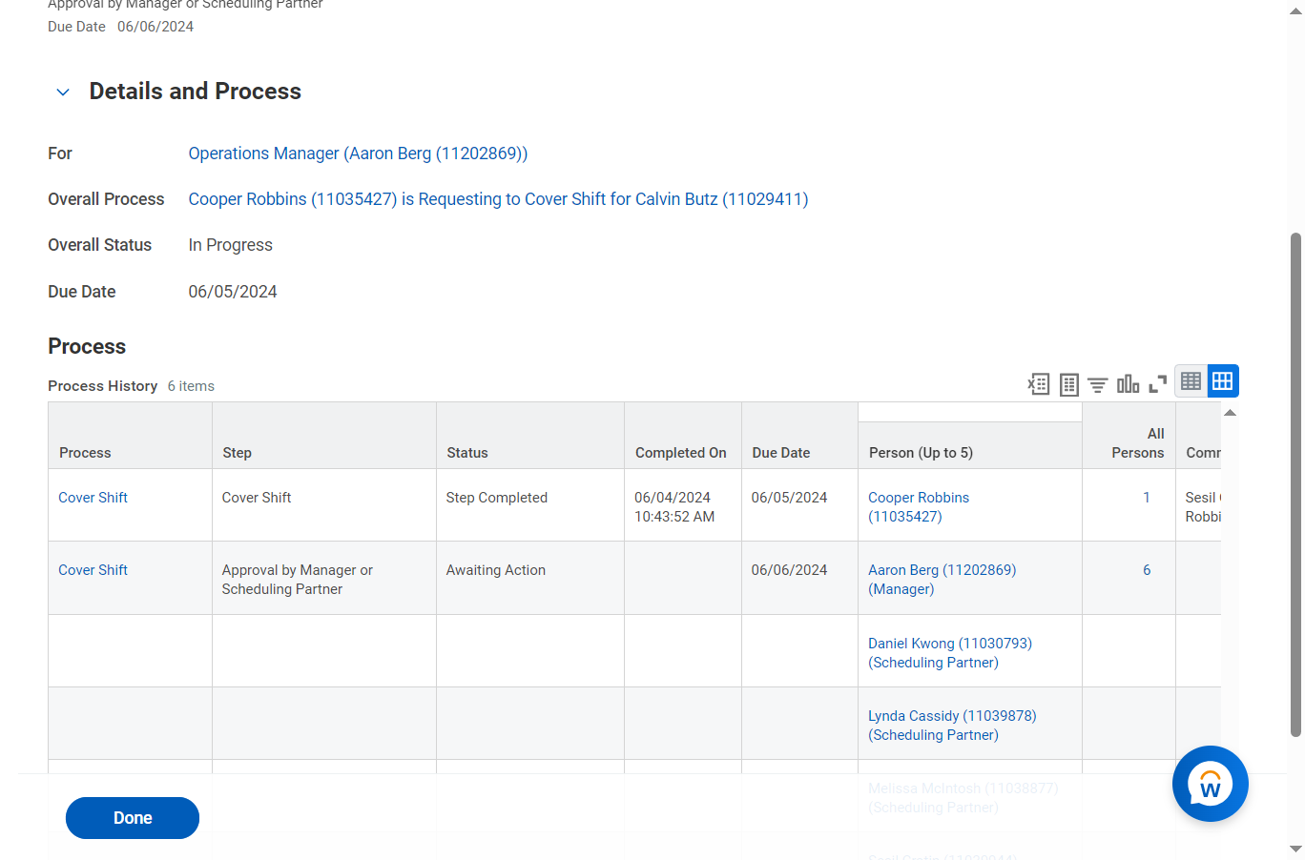The image size is (1305, 860).
Task: Open the Cooper Robbins cover shift request link
Action: pyautogui.click(x=498, y=199)
